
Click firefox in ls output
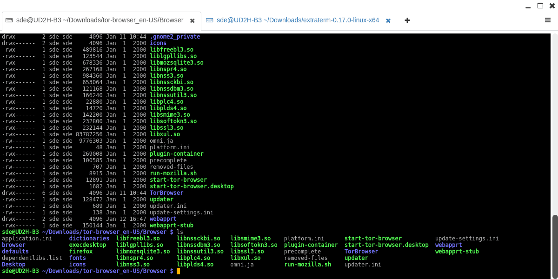(81, 252)
